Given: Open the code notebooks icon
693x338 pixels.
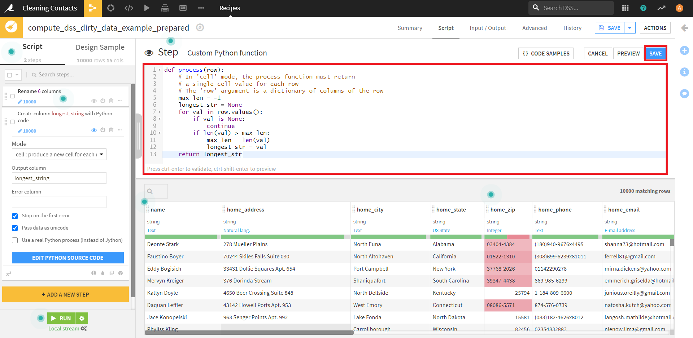Looking at the screenshot, I should coord(129,8).
